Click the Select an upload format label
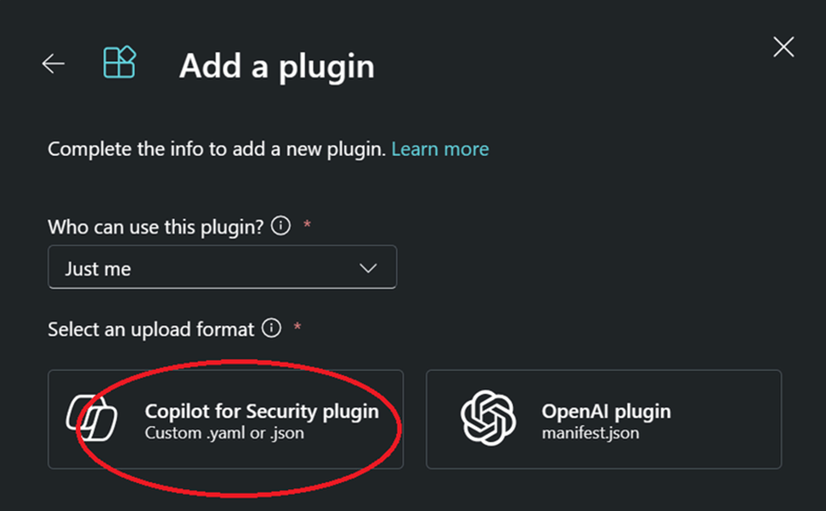 coord(151,329)
